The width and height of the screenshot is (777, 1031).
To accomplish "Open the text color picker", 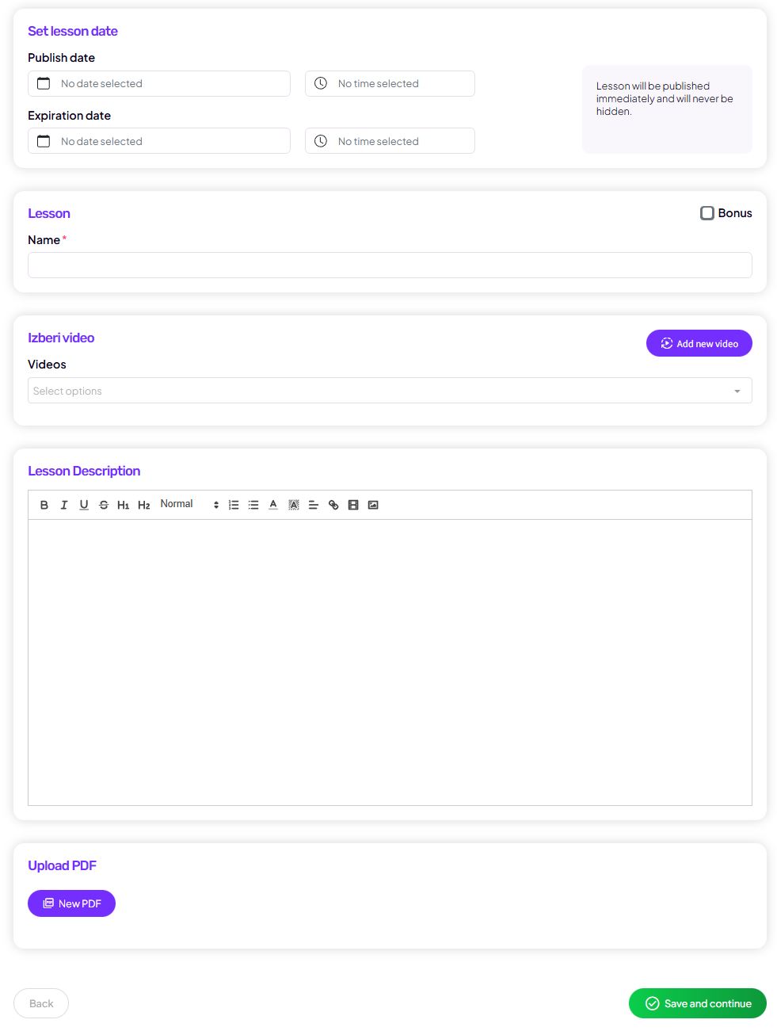I will pos(273,505).
